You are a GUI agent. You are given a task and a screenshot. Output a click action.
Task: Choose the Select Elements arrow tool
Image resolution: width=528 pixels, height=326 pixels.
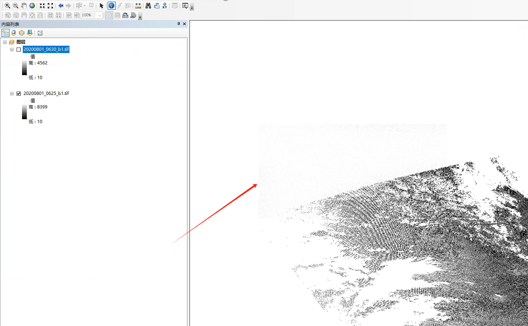coord(101,6)
